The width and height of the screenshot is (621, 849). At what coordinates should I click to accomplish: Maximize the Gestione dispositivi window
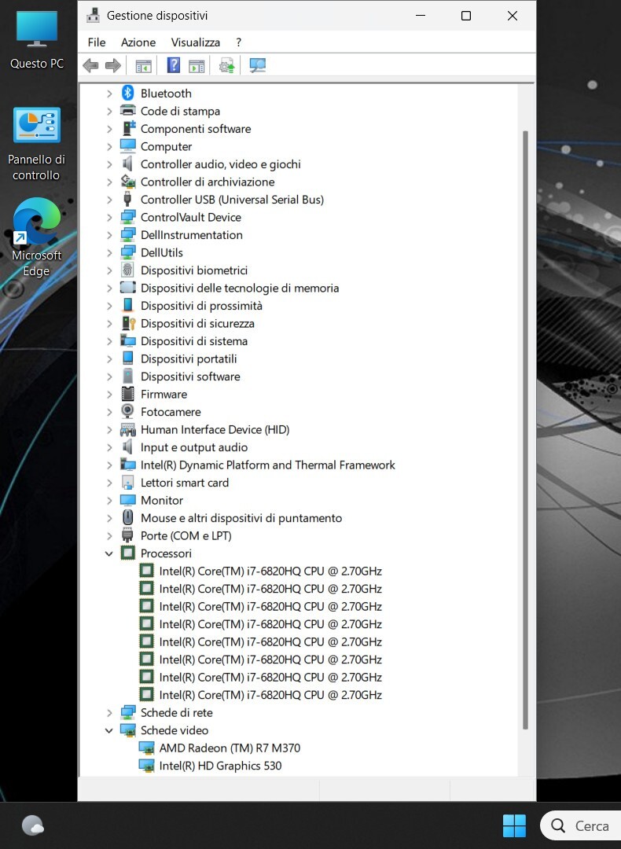click(465, 16)
